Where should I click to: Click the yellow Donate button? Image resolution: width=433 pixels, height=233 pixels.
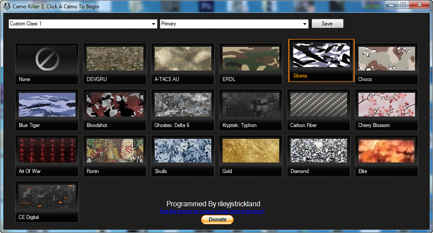217,219
